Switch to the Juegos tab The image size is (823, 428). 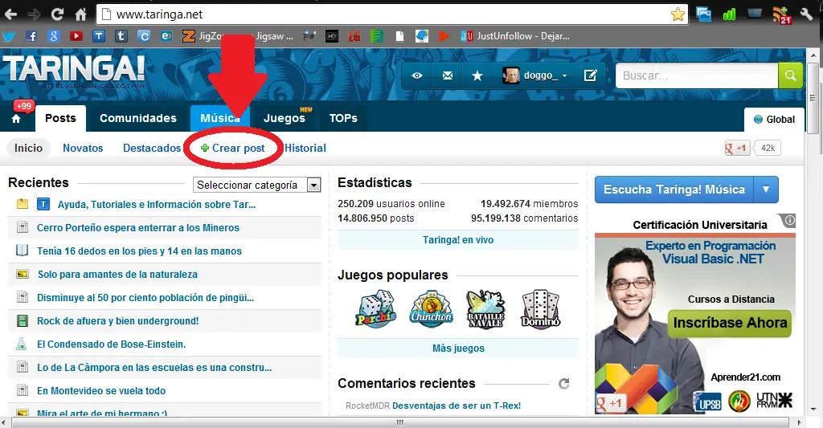pos(284,118)
